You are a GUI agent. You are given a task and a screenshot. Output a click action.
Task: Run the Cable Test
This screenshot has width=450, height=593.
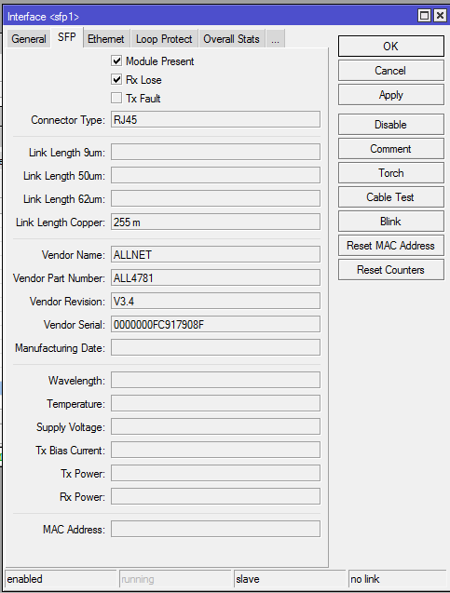(391, 197)
